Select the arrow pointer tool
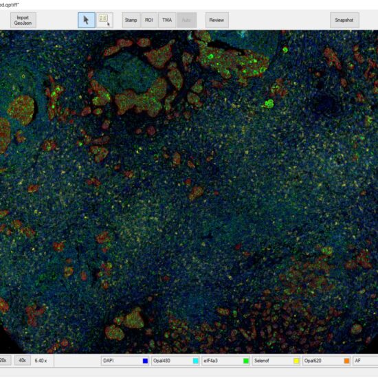Screen dimensions: 378x378 pos(87,20)
